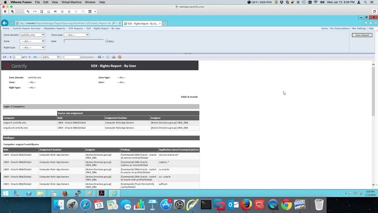The width and height of the screenshot is (378, 213).
Task: Click the View Report button
Action: pos(362,35)
